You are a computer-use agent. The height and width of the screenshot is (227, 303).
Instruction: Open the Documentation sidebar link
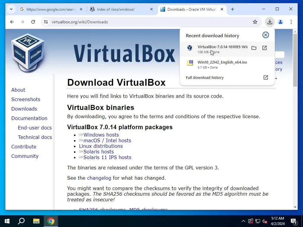29,118
